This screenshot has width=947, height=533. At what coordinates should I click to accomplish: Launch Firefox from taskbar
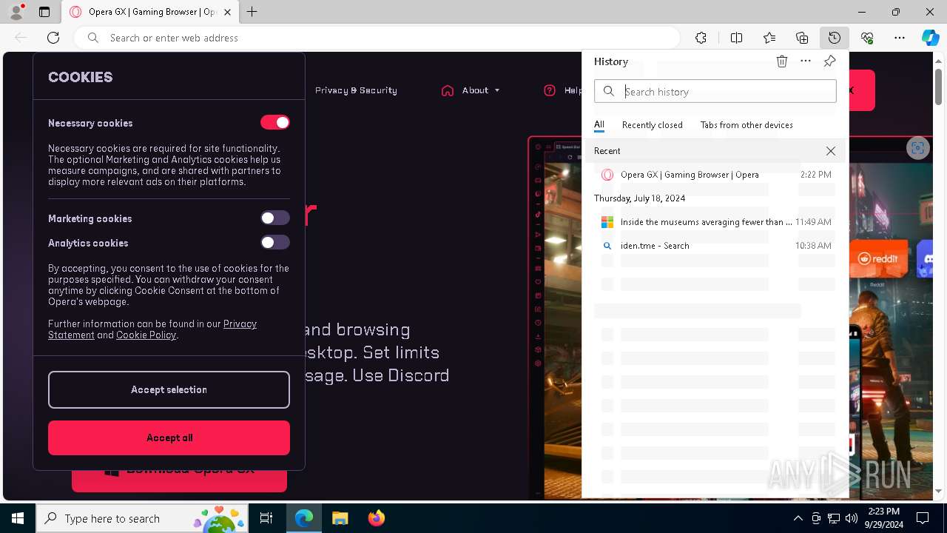tap(376, 518)
